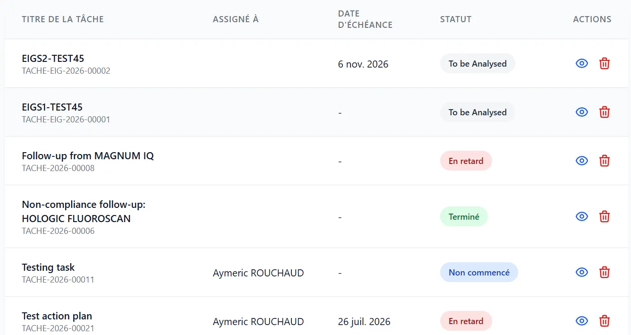View the Testing task details

[582, 272]
